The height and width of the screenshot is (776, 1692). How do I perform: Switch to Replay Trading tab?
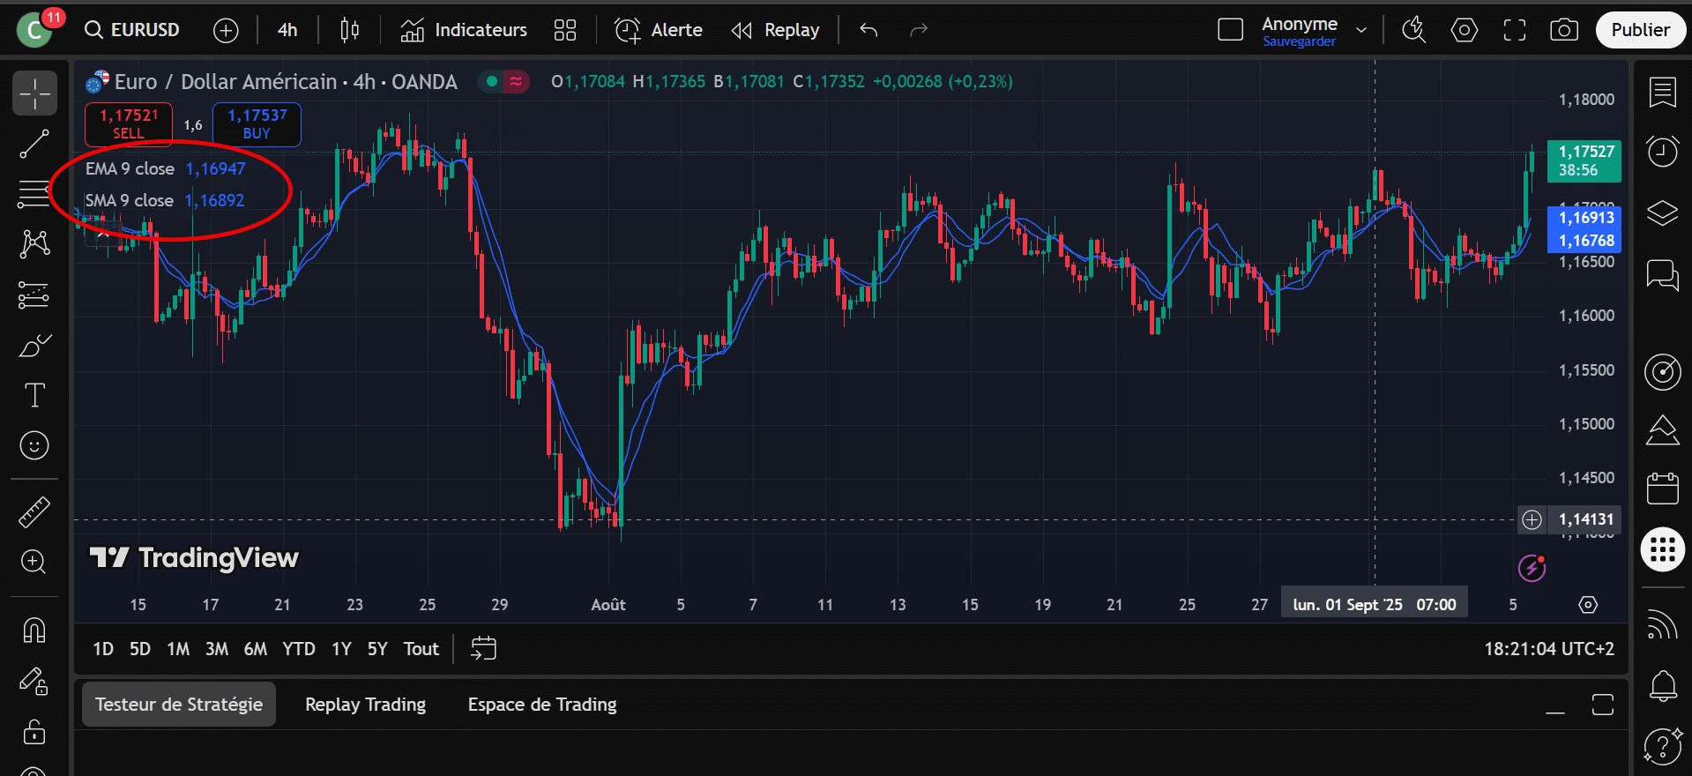click(x=365, y=705)
